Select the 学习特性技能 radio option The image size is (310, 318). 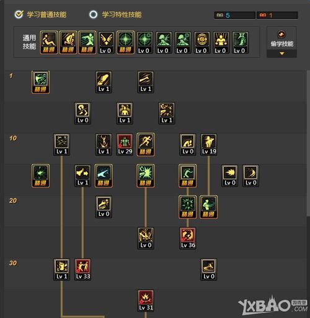pyautogui.click(x=93, y=14)
